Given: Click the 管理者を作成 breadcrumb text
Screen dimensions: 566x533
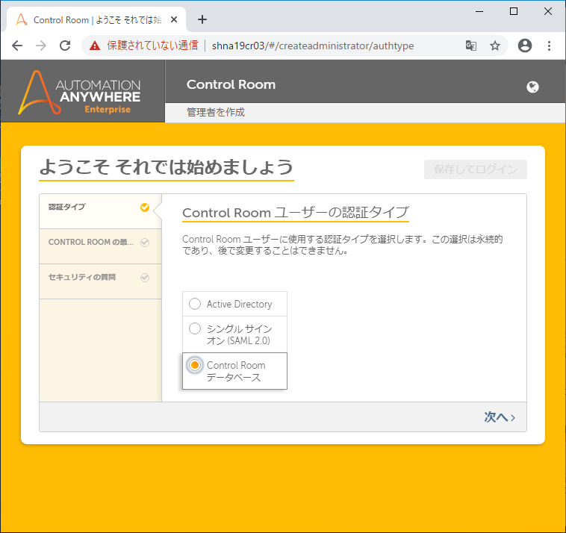Looking at the screenshot, I should [x=216, y=112].
